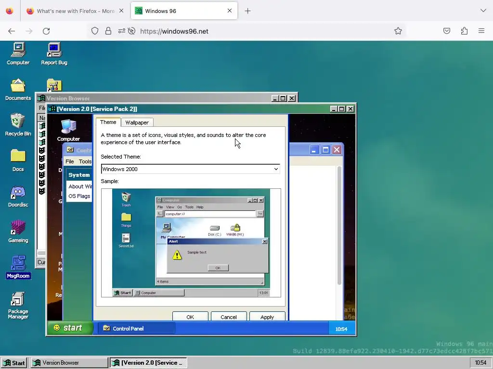Open the Pocket save icon
This screenshot has height=369, width=493.
coord(446,31)
